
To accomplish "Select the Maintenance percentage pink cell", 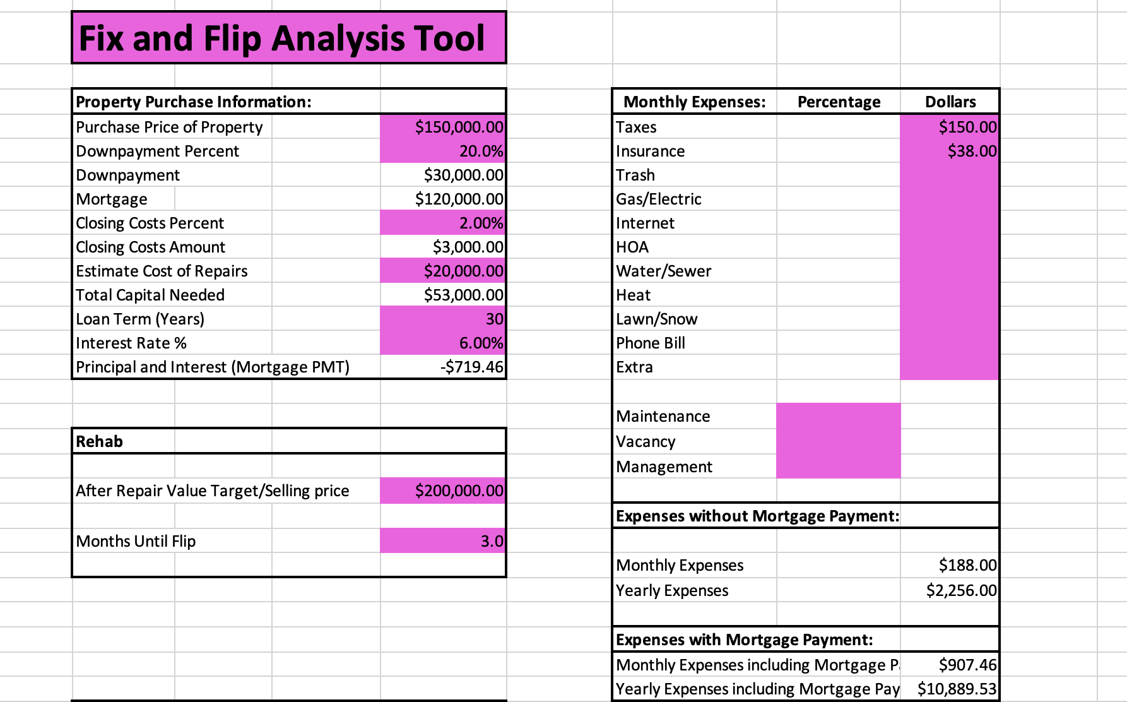I will (x=839, y=416).
